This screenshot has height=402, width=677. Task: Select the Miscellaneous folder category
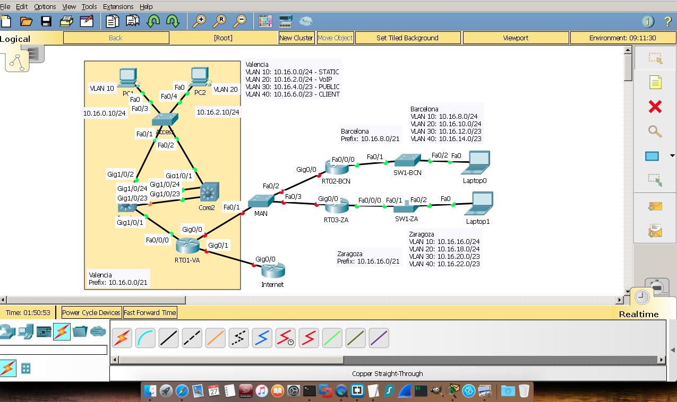80,331
